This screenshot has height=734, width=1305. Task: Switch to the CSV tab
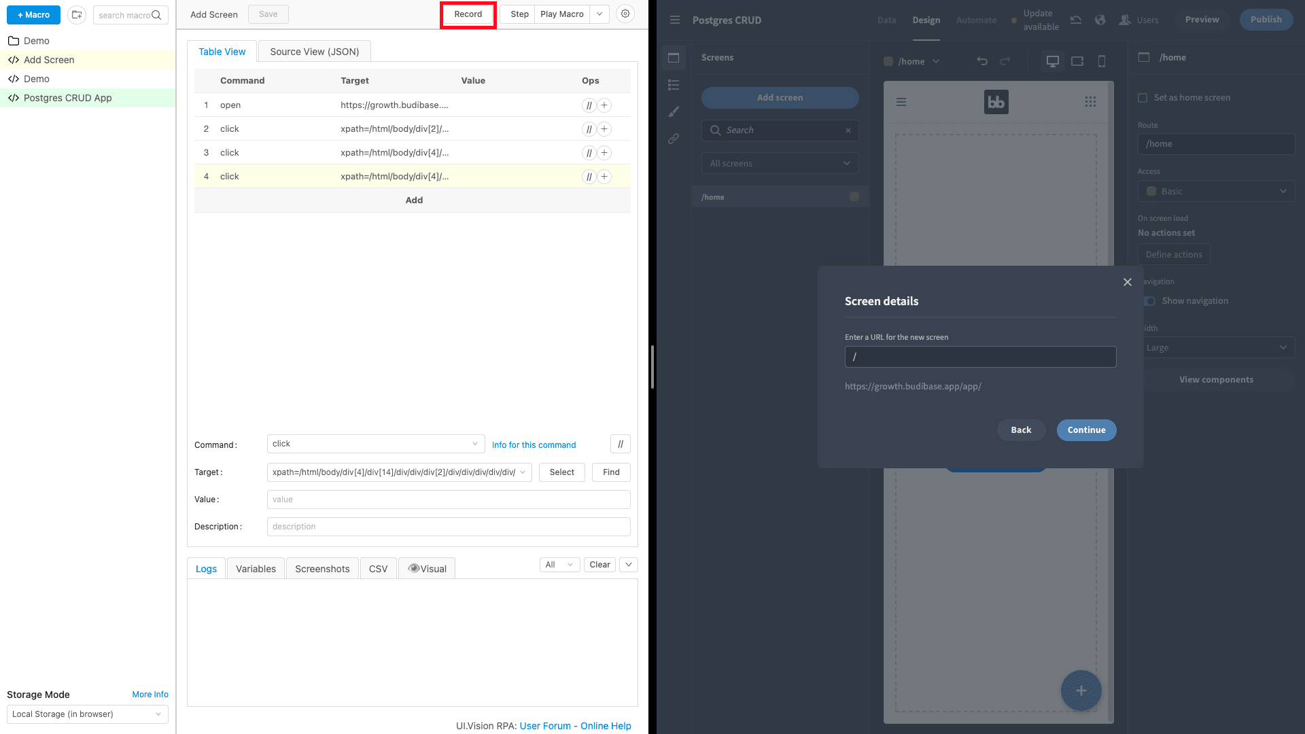click(378, 569)
